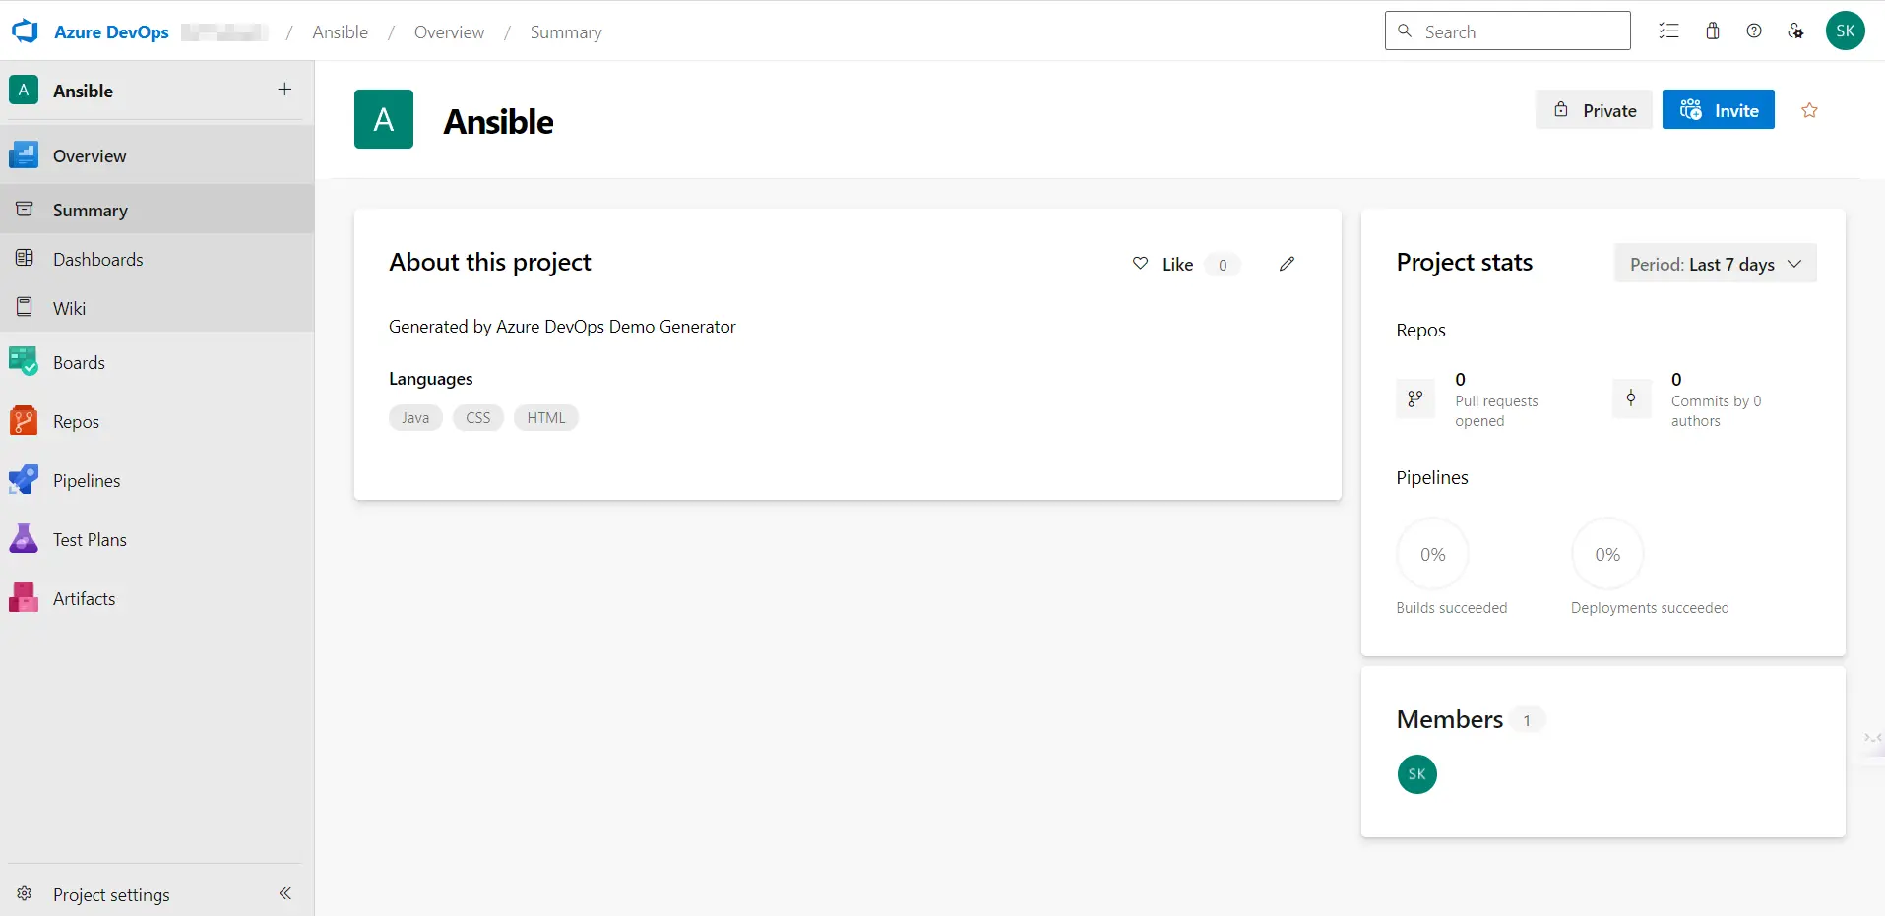The height and width of the screenshot is (916, 1885).
Task: Open the Repos hub icon
Action: pyautogui.click(x=24, y=421)
